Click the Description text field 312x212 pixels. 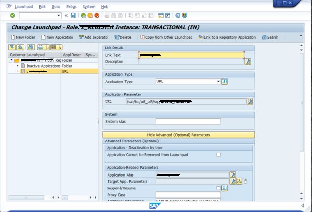192,62
